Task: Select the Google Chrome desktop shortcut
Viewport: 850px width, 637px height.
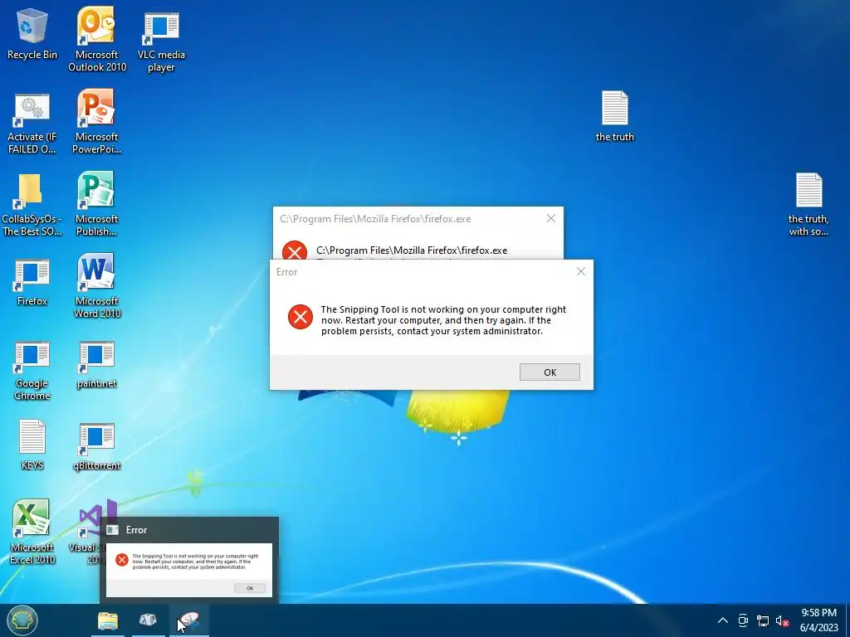Action: click(x=32, y=371)
